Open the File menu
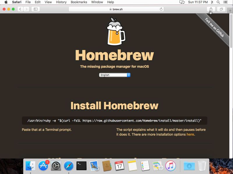The height and width of the screenshot is (174, 233). 28,2
